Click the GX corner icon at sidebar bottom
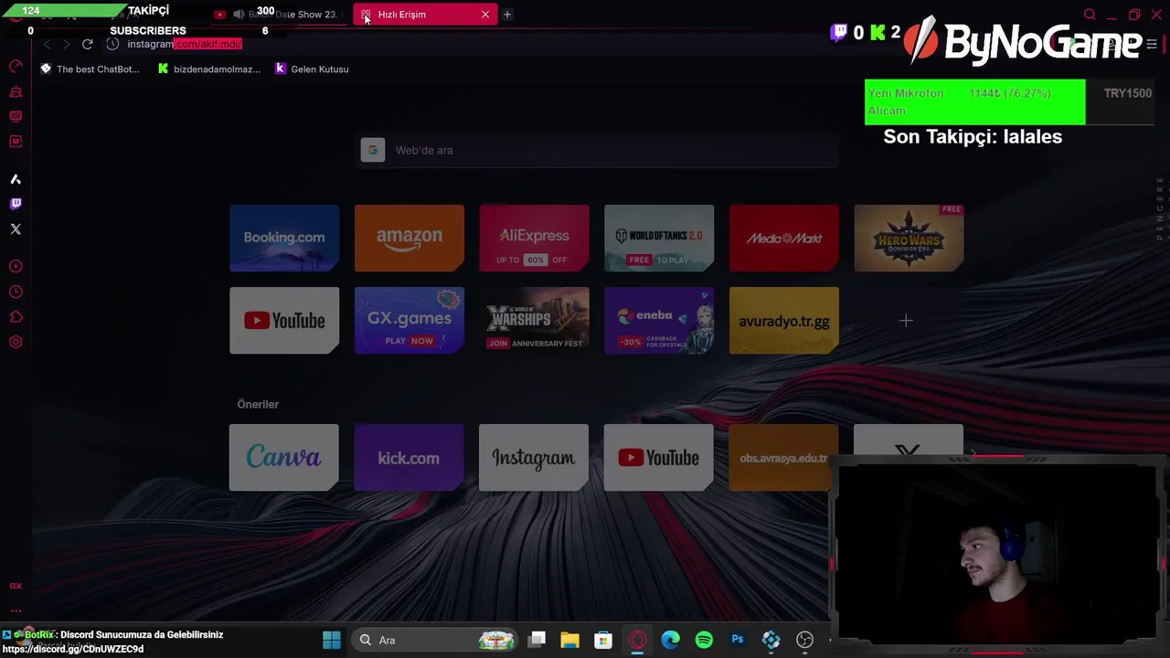 [16, 586]
